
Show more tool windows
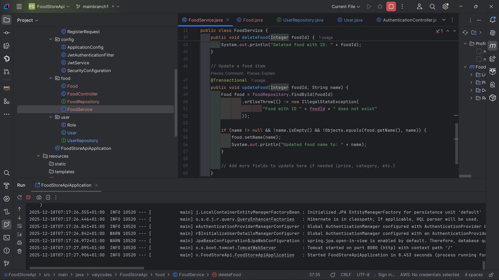coord(6,114)
